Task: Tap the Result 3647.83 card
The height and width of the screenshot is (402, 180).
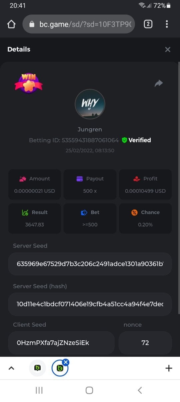Action: pos(35,218)
